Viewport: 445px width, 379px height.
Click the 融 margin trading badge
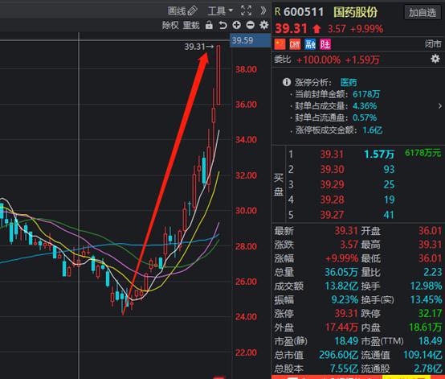point(310,44)
